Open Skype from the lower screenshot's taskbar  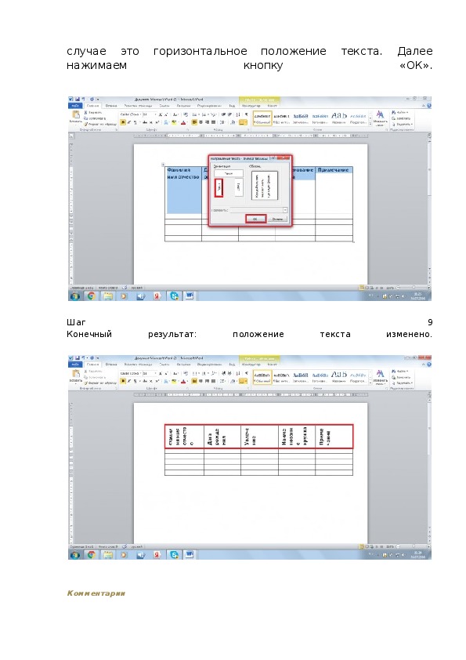[174, 555]
